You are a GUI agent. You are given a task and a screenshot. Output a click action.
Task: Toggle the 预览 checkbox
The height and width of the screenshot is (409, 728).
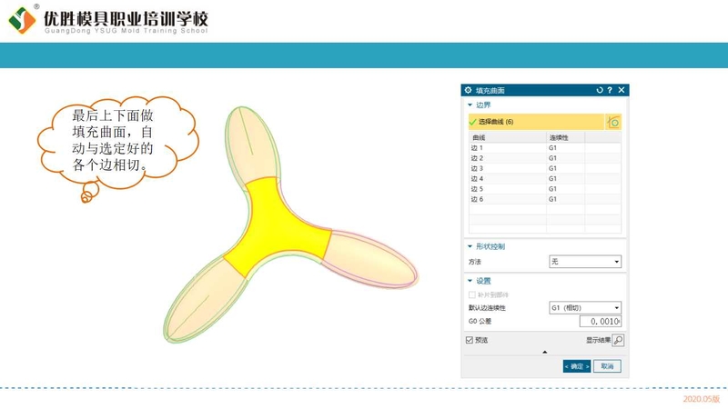(470, 340)
